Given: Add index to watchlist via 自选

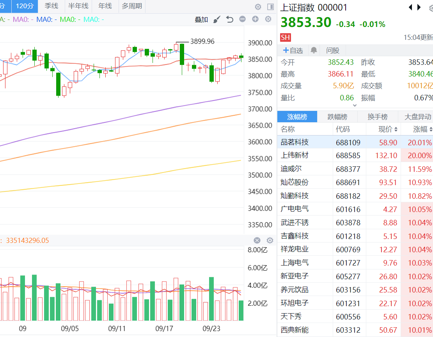Looking at the screenshot, I should (293, 50).
